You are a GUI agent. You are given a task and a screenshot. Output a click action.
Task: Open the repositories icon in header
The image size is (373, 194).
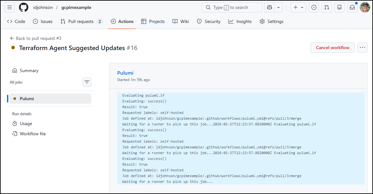(339, 7)
